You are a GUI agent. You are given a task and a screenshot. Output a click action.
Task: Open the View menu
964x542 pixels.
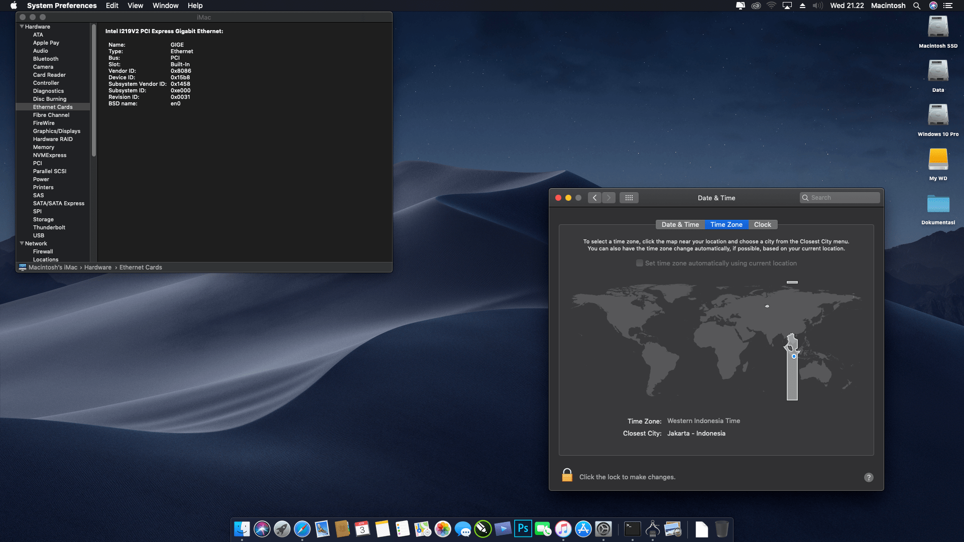coord(135,6)
